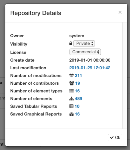Click the dashboard gauge icon for Graphical Reports

point(72,114)
